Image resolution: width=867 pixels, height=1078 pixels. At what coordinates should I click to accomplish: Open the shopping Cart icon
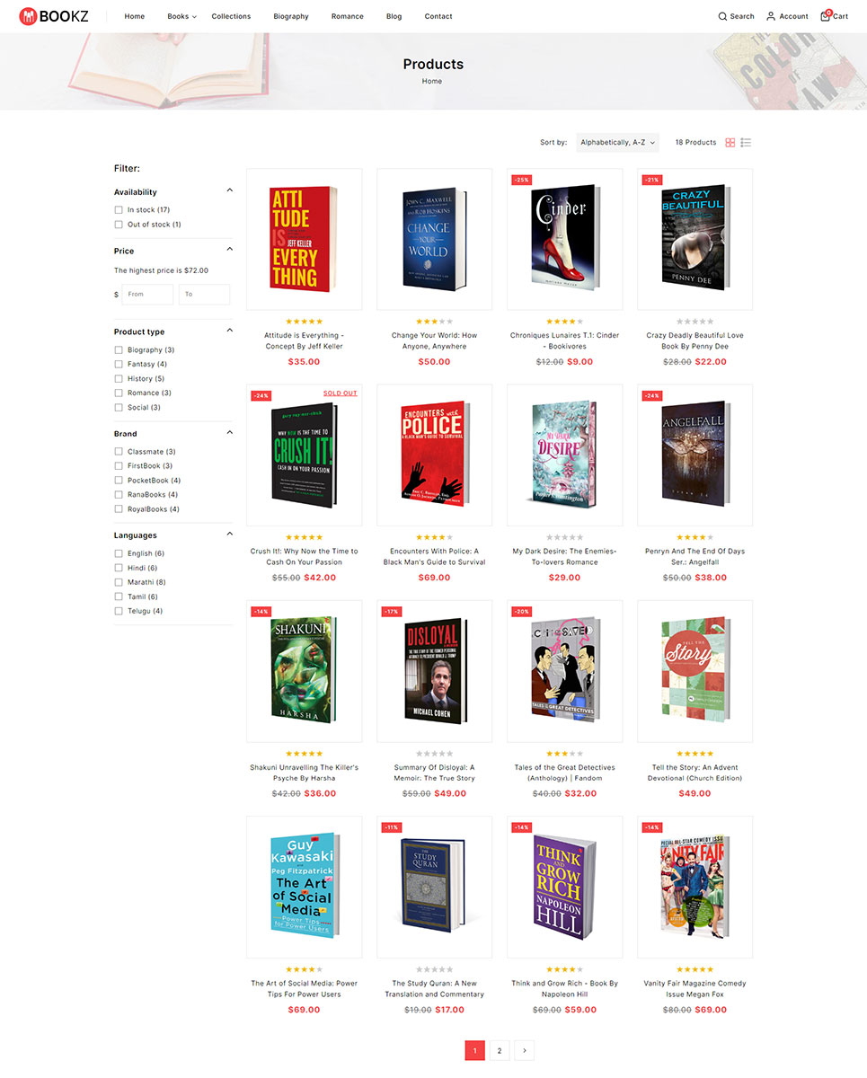pos(826,15)
